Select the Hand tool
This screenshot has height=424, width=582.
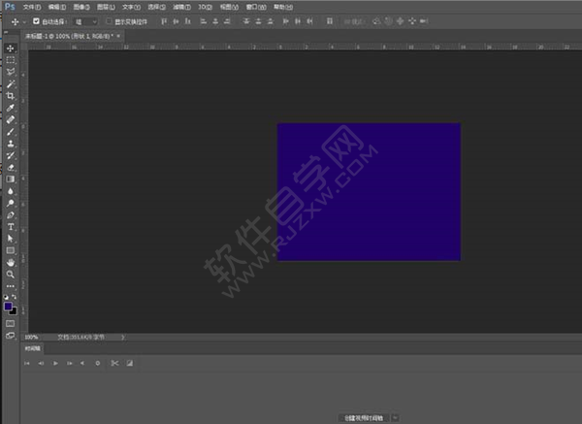click(11, 262)
